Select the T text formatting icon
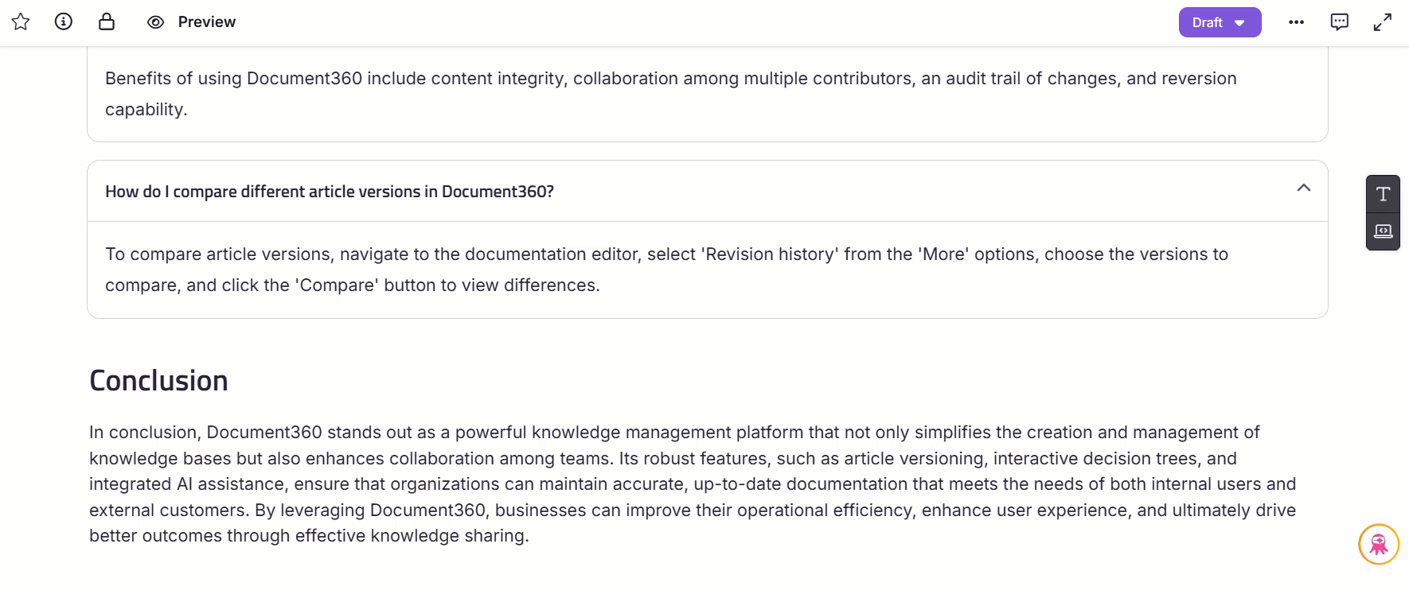Screen dimensions: 1409x598 pos(1383,194)
